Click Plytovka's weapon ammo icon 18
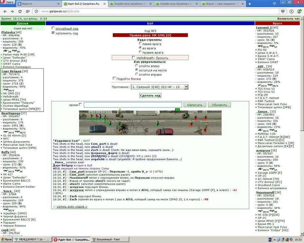 click(8, 51)
